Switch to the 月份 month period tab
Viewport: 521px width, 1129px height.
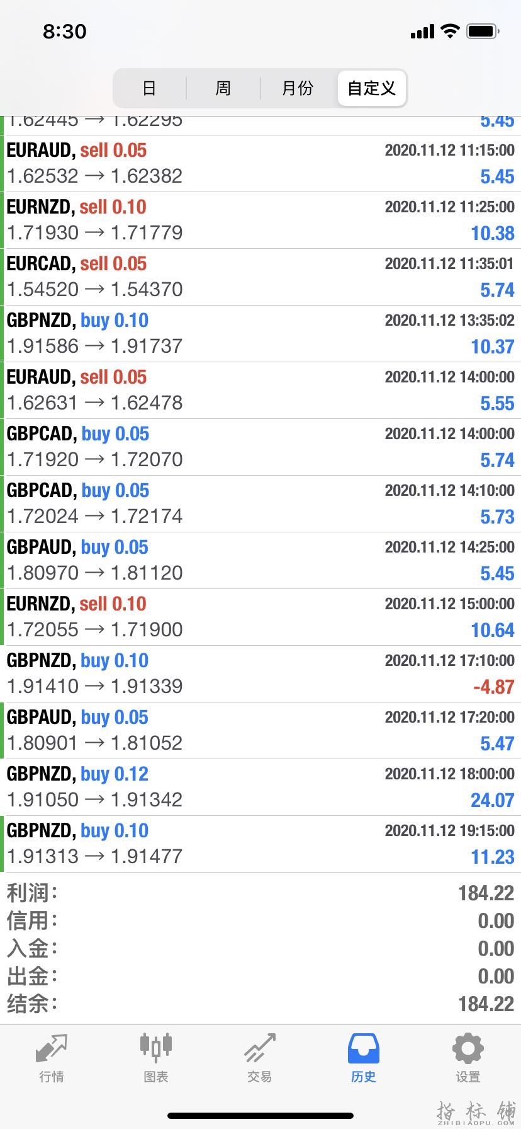coord(298,88)
